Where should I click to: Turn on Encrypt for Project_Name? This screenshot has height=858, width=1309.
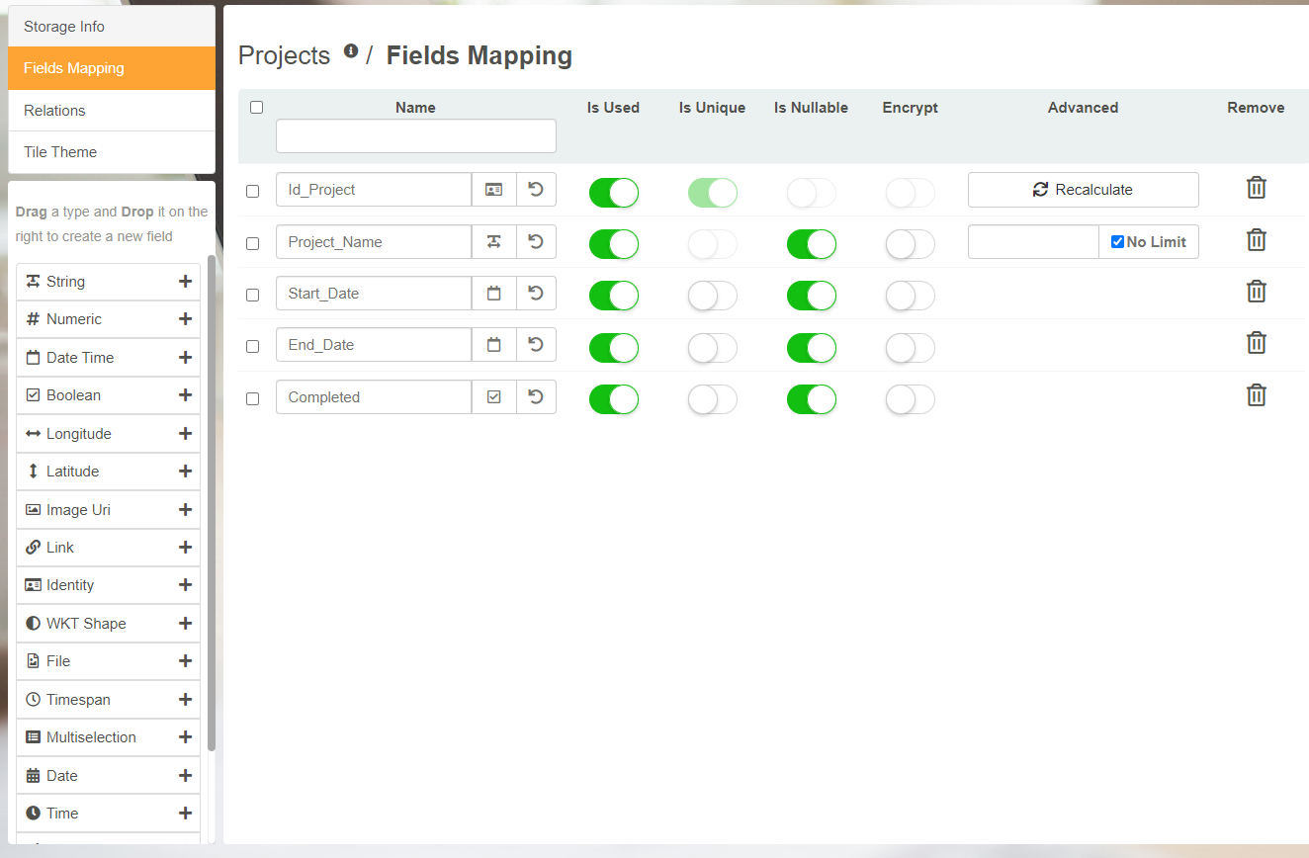pyautogui.click(x=910, y=244)
